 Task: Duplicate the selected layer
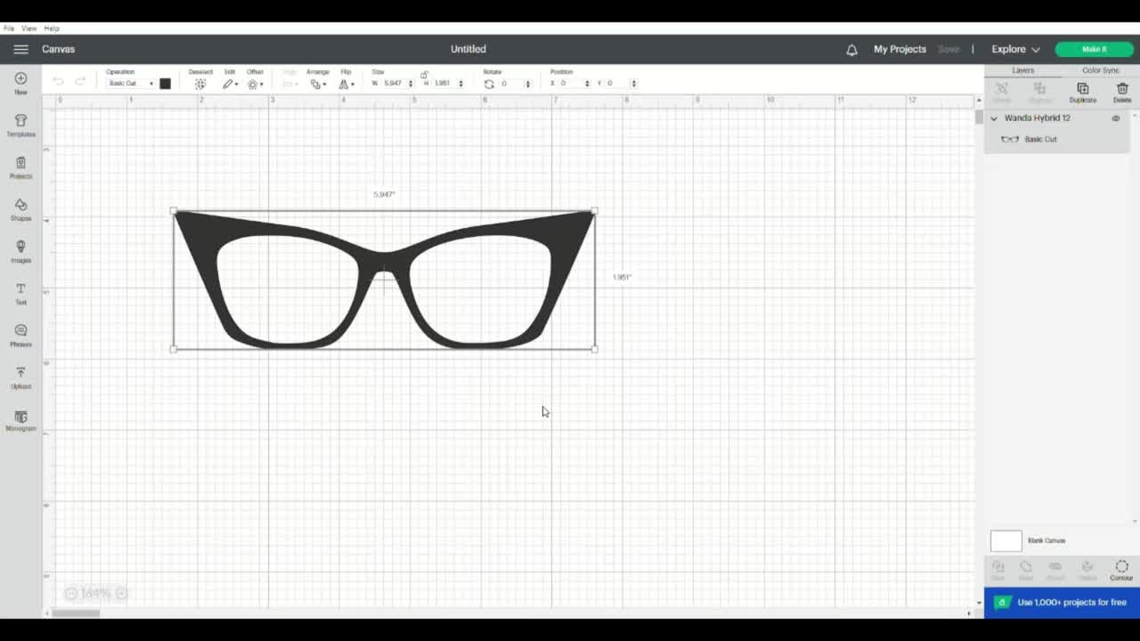[x=1083, y=92]
